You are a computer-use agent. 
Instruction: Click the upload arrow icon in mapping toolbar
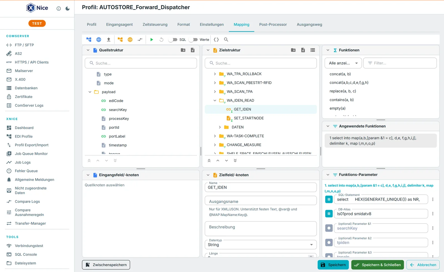pyautogui.click(x=109, y=40)
